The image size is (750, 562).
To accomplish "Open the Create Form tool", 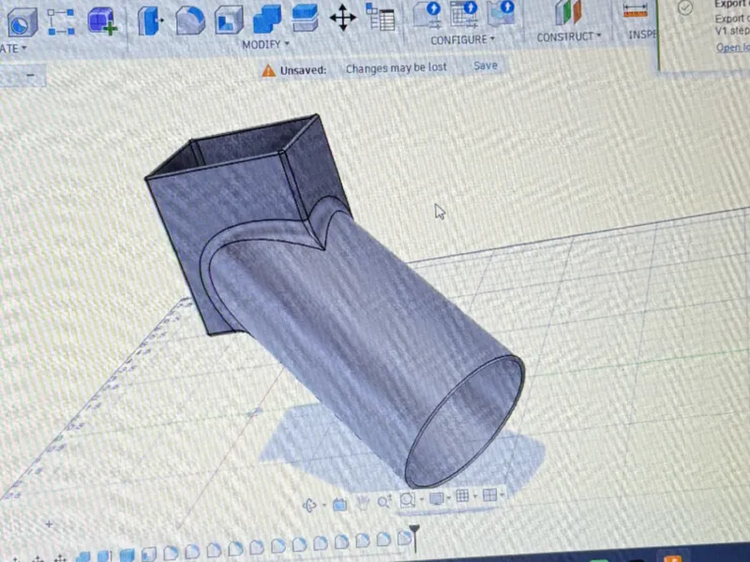I will coord(102,21).
